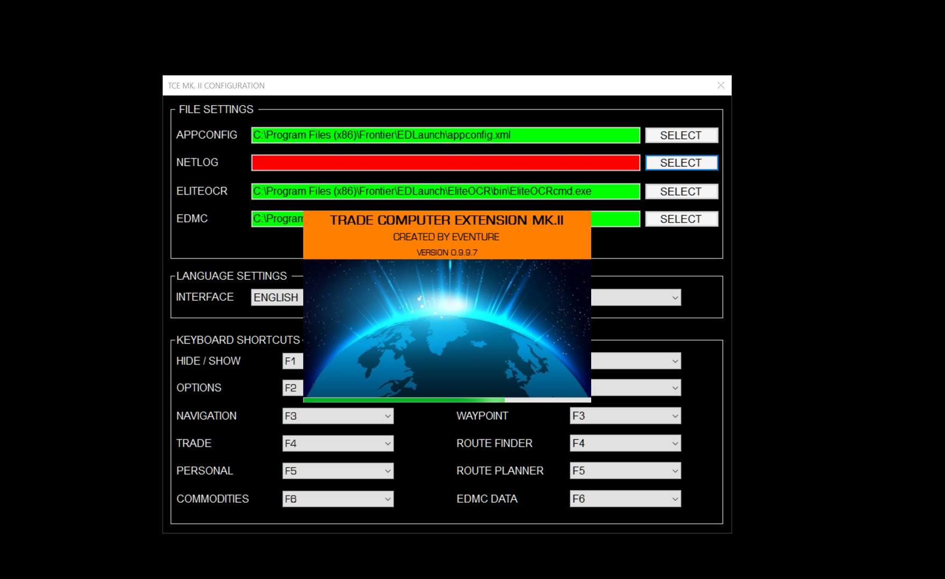Open the partly hidden dropdown right of the language row
945x579 pixels.
click(636, 298)
